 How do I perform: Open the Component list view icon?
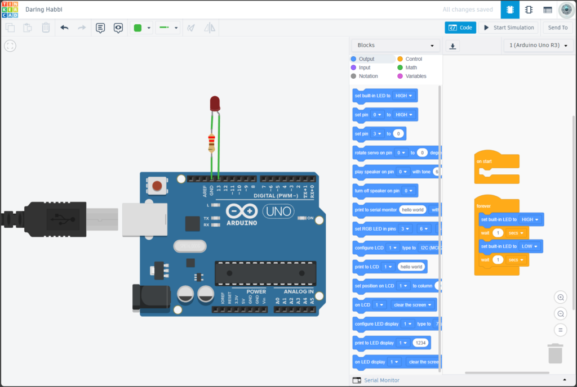coord(548,10)
